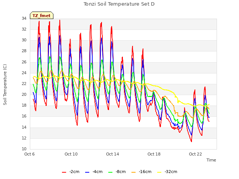Select the -8cm legend label

pyautogui.click(x=121, y=172)
